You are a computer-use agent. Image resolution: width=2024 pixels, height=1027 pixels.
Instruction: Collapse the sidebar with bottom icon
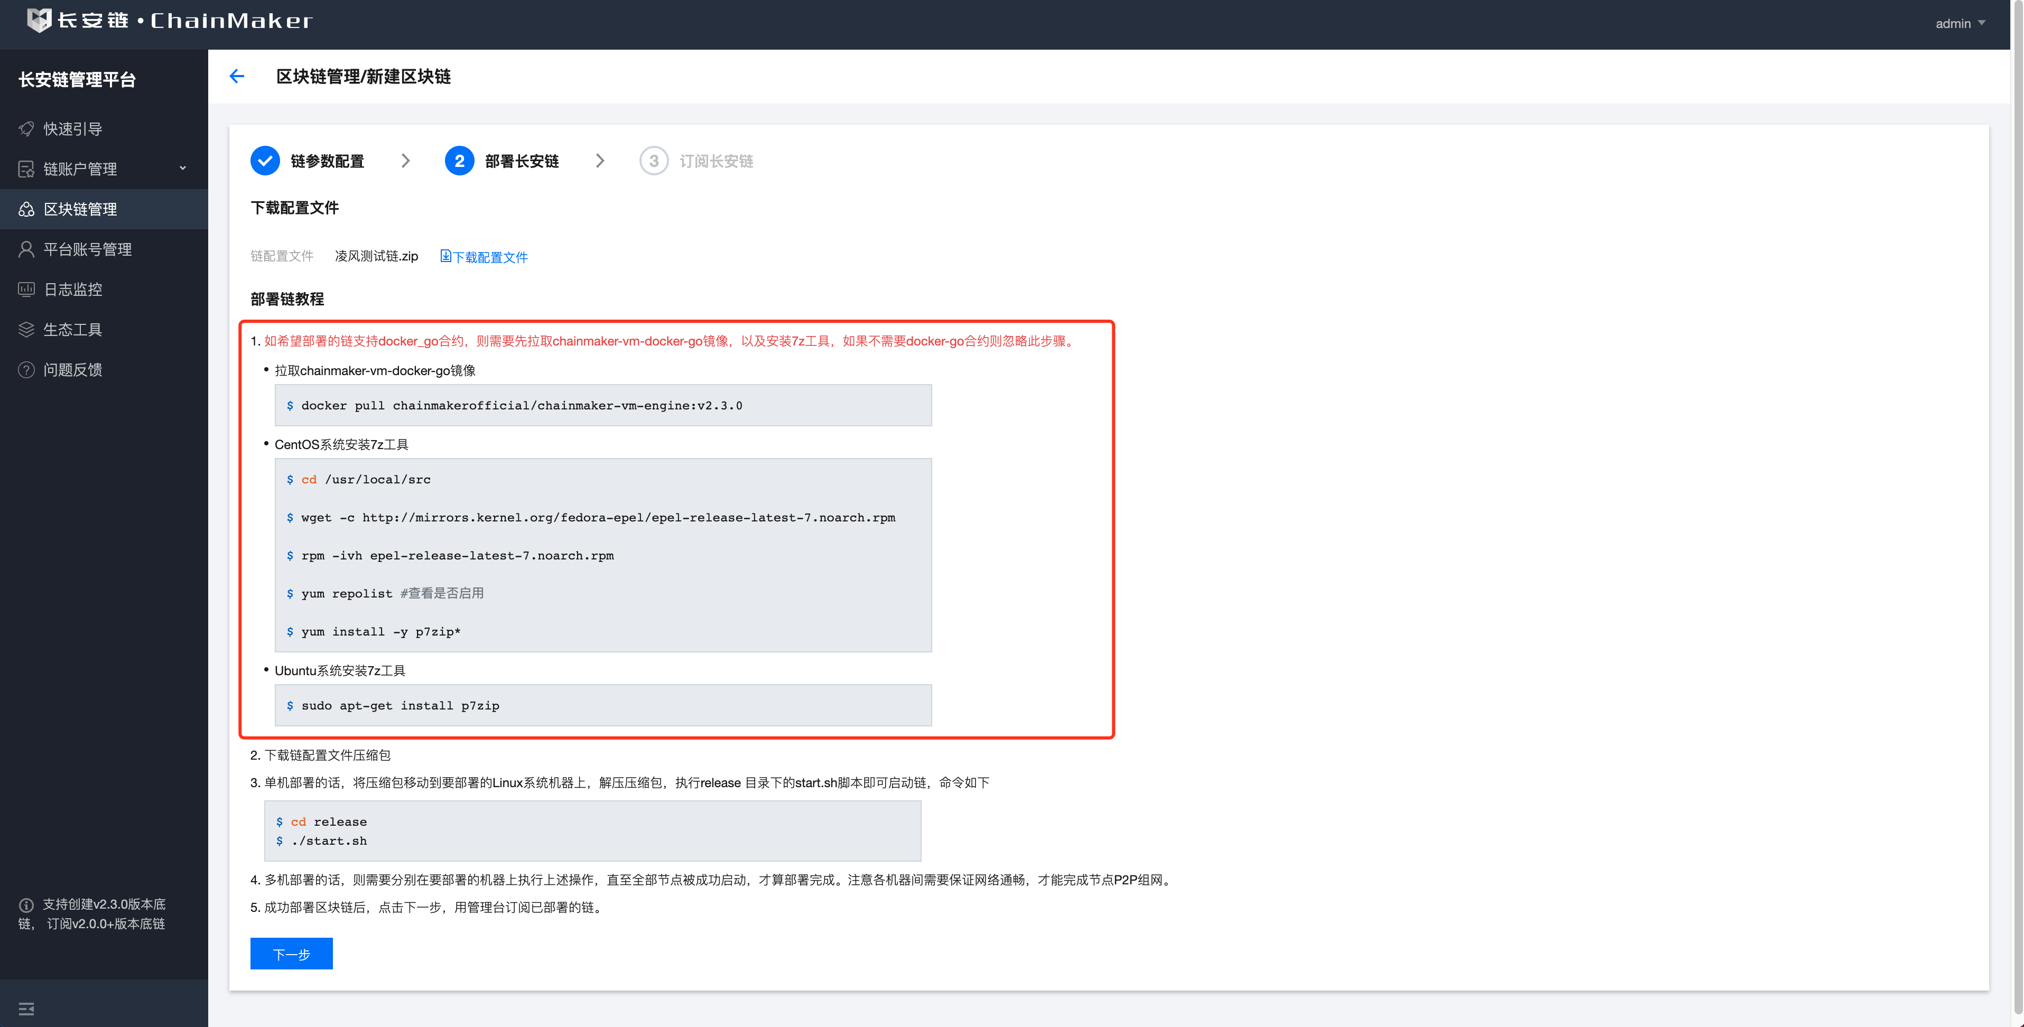pyautogui.click(x=26, y=1009)
